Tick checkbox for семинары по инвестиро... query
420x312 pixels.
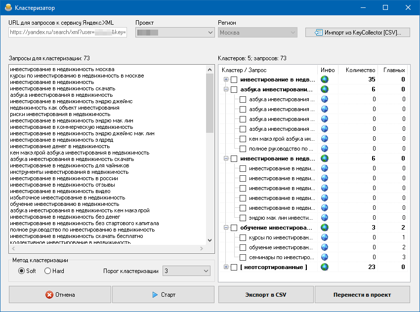243,257
